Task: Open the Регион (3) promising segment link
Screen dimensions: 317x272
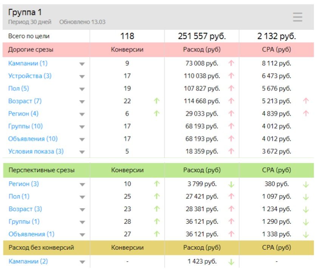Action: click(23, 184)
